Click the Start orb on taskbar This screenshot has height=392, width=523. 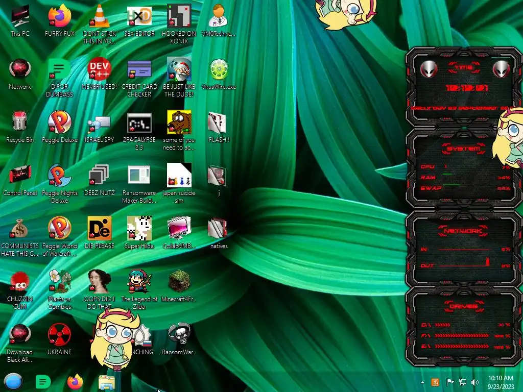pyautogui.click(x=13, y=382)
